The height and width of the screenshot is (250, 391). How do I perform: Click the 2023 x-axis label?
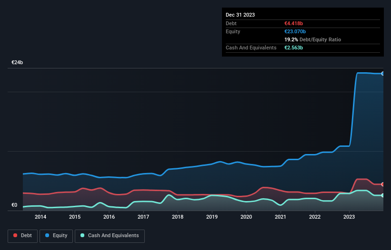[x=349, y=217]
